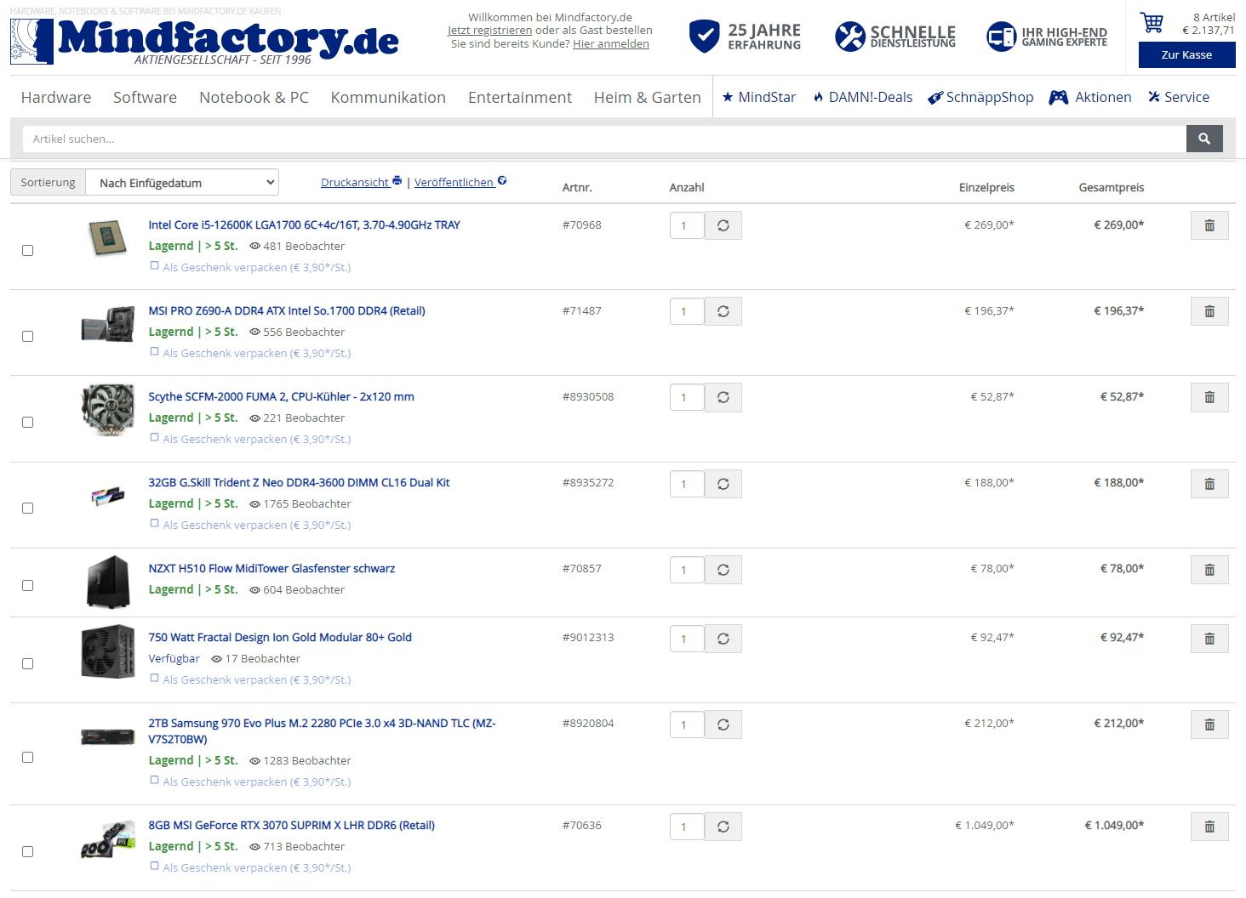Viewport: 1246px width, 898px height.
Task: Open the Entertainment menu
Action: point(520,97)
